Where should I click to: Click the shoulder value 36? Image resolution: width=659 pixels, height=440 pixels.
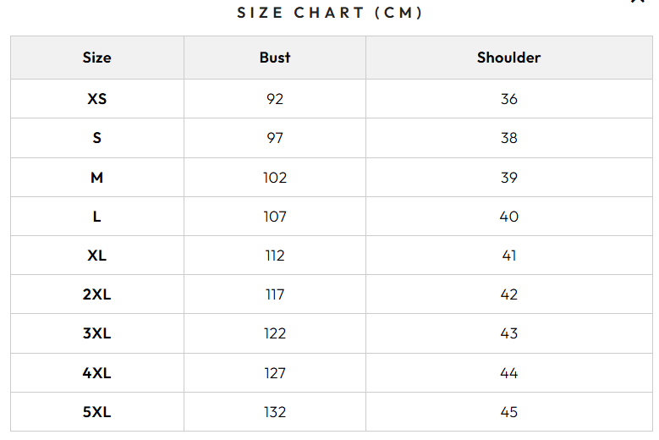(508, 99)
